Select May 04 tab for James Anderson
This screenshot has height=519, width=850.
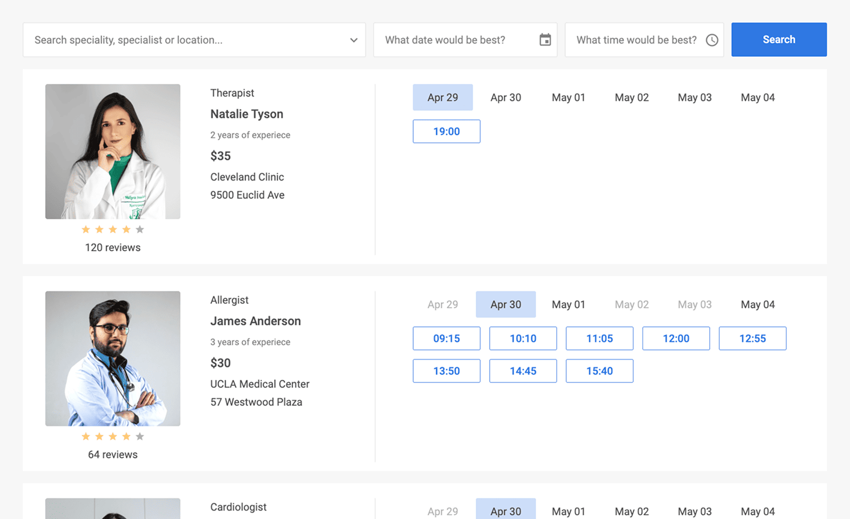[x=758, y=304]
